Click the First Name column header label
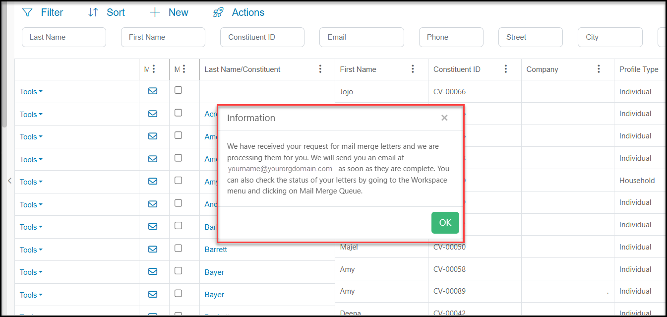This screenshot has height=317, width=667. pos(358,69)
